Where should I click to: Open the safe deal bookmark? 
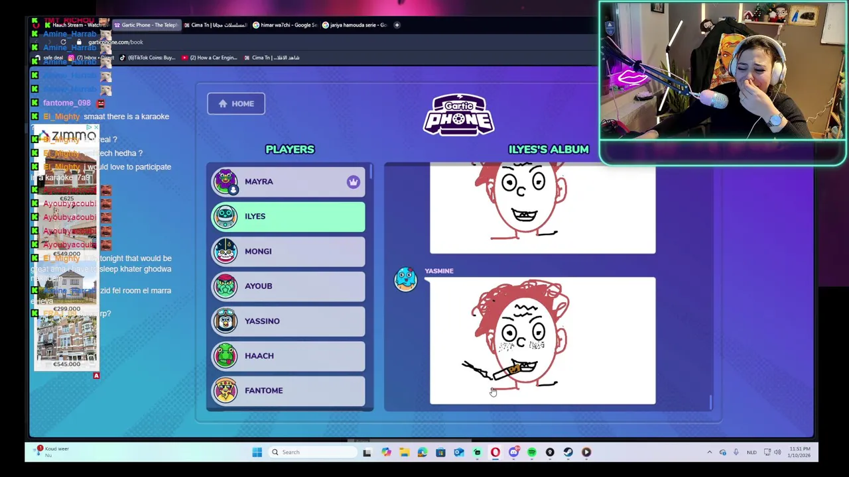point(49,58)
